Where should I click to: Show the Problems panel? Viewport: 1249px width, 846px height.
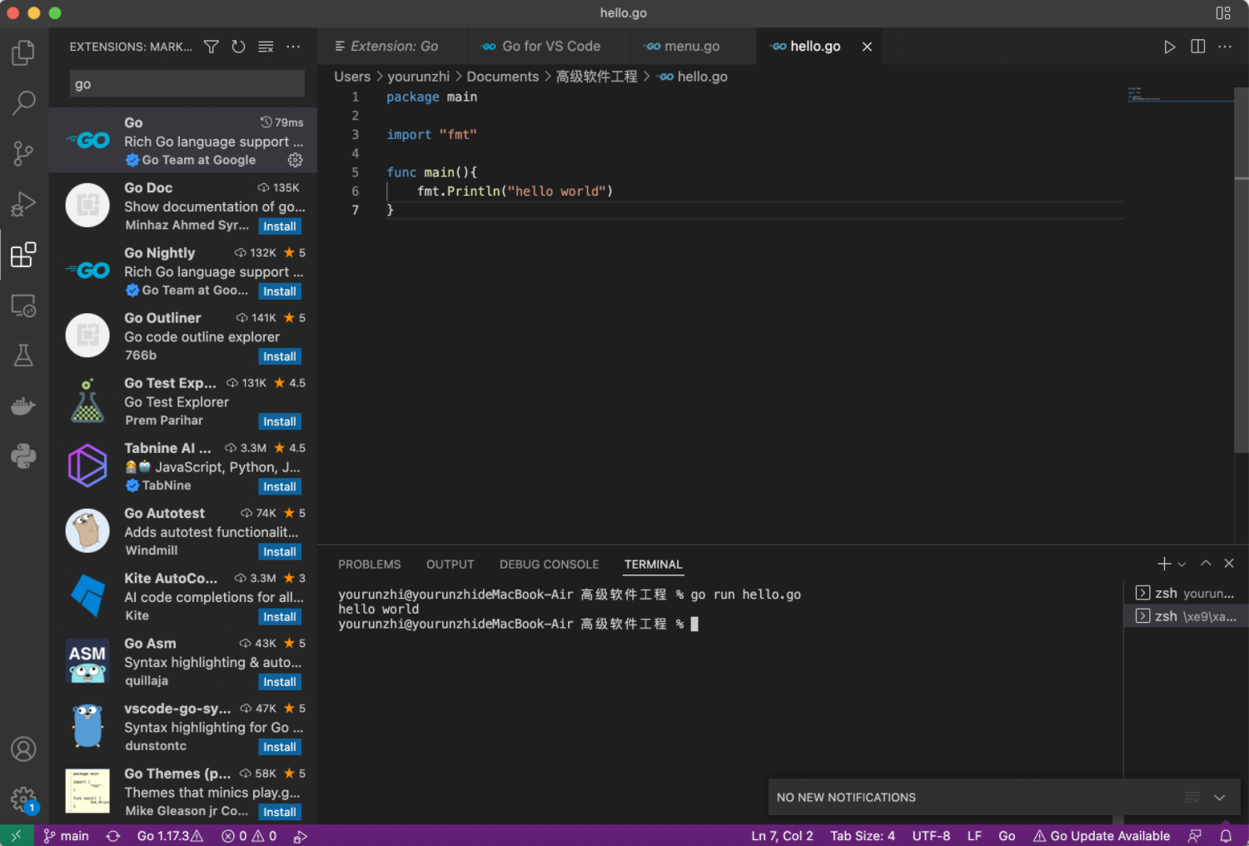tap(370, 565)
